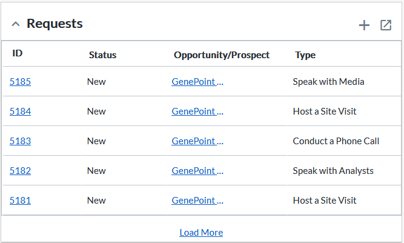
Task: Sort by Opportunity/Prospect column header
Action: point(222,55)
